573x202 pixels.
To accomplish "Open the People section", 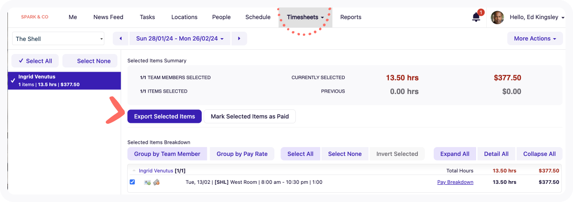I will (221, 17).
